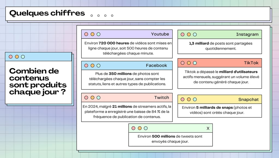Select the 'TikTok' card title

(x=251, y=63)
